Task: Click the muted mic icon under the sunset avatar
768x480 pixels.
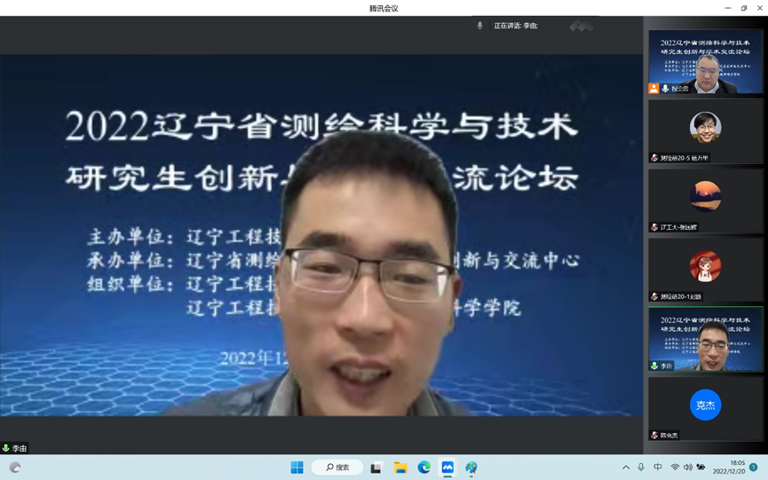Action: (x=654, y=227)
